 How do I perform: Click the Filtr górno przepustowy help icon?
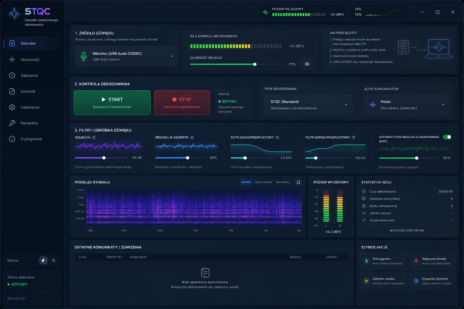pos(353,137)
